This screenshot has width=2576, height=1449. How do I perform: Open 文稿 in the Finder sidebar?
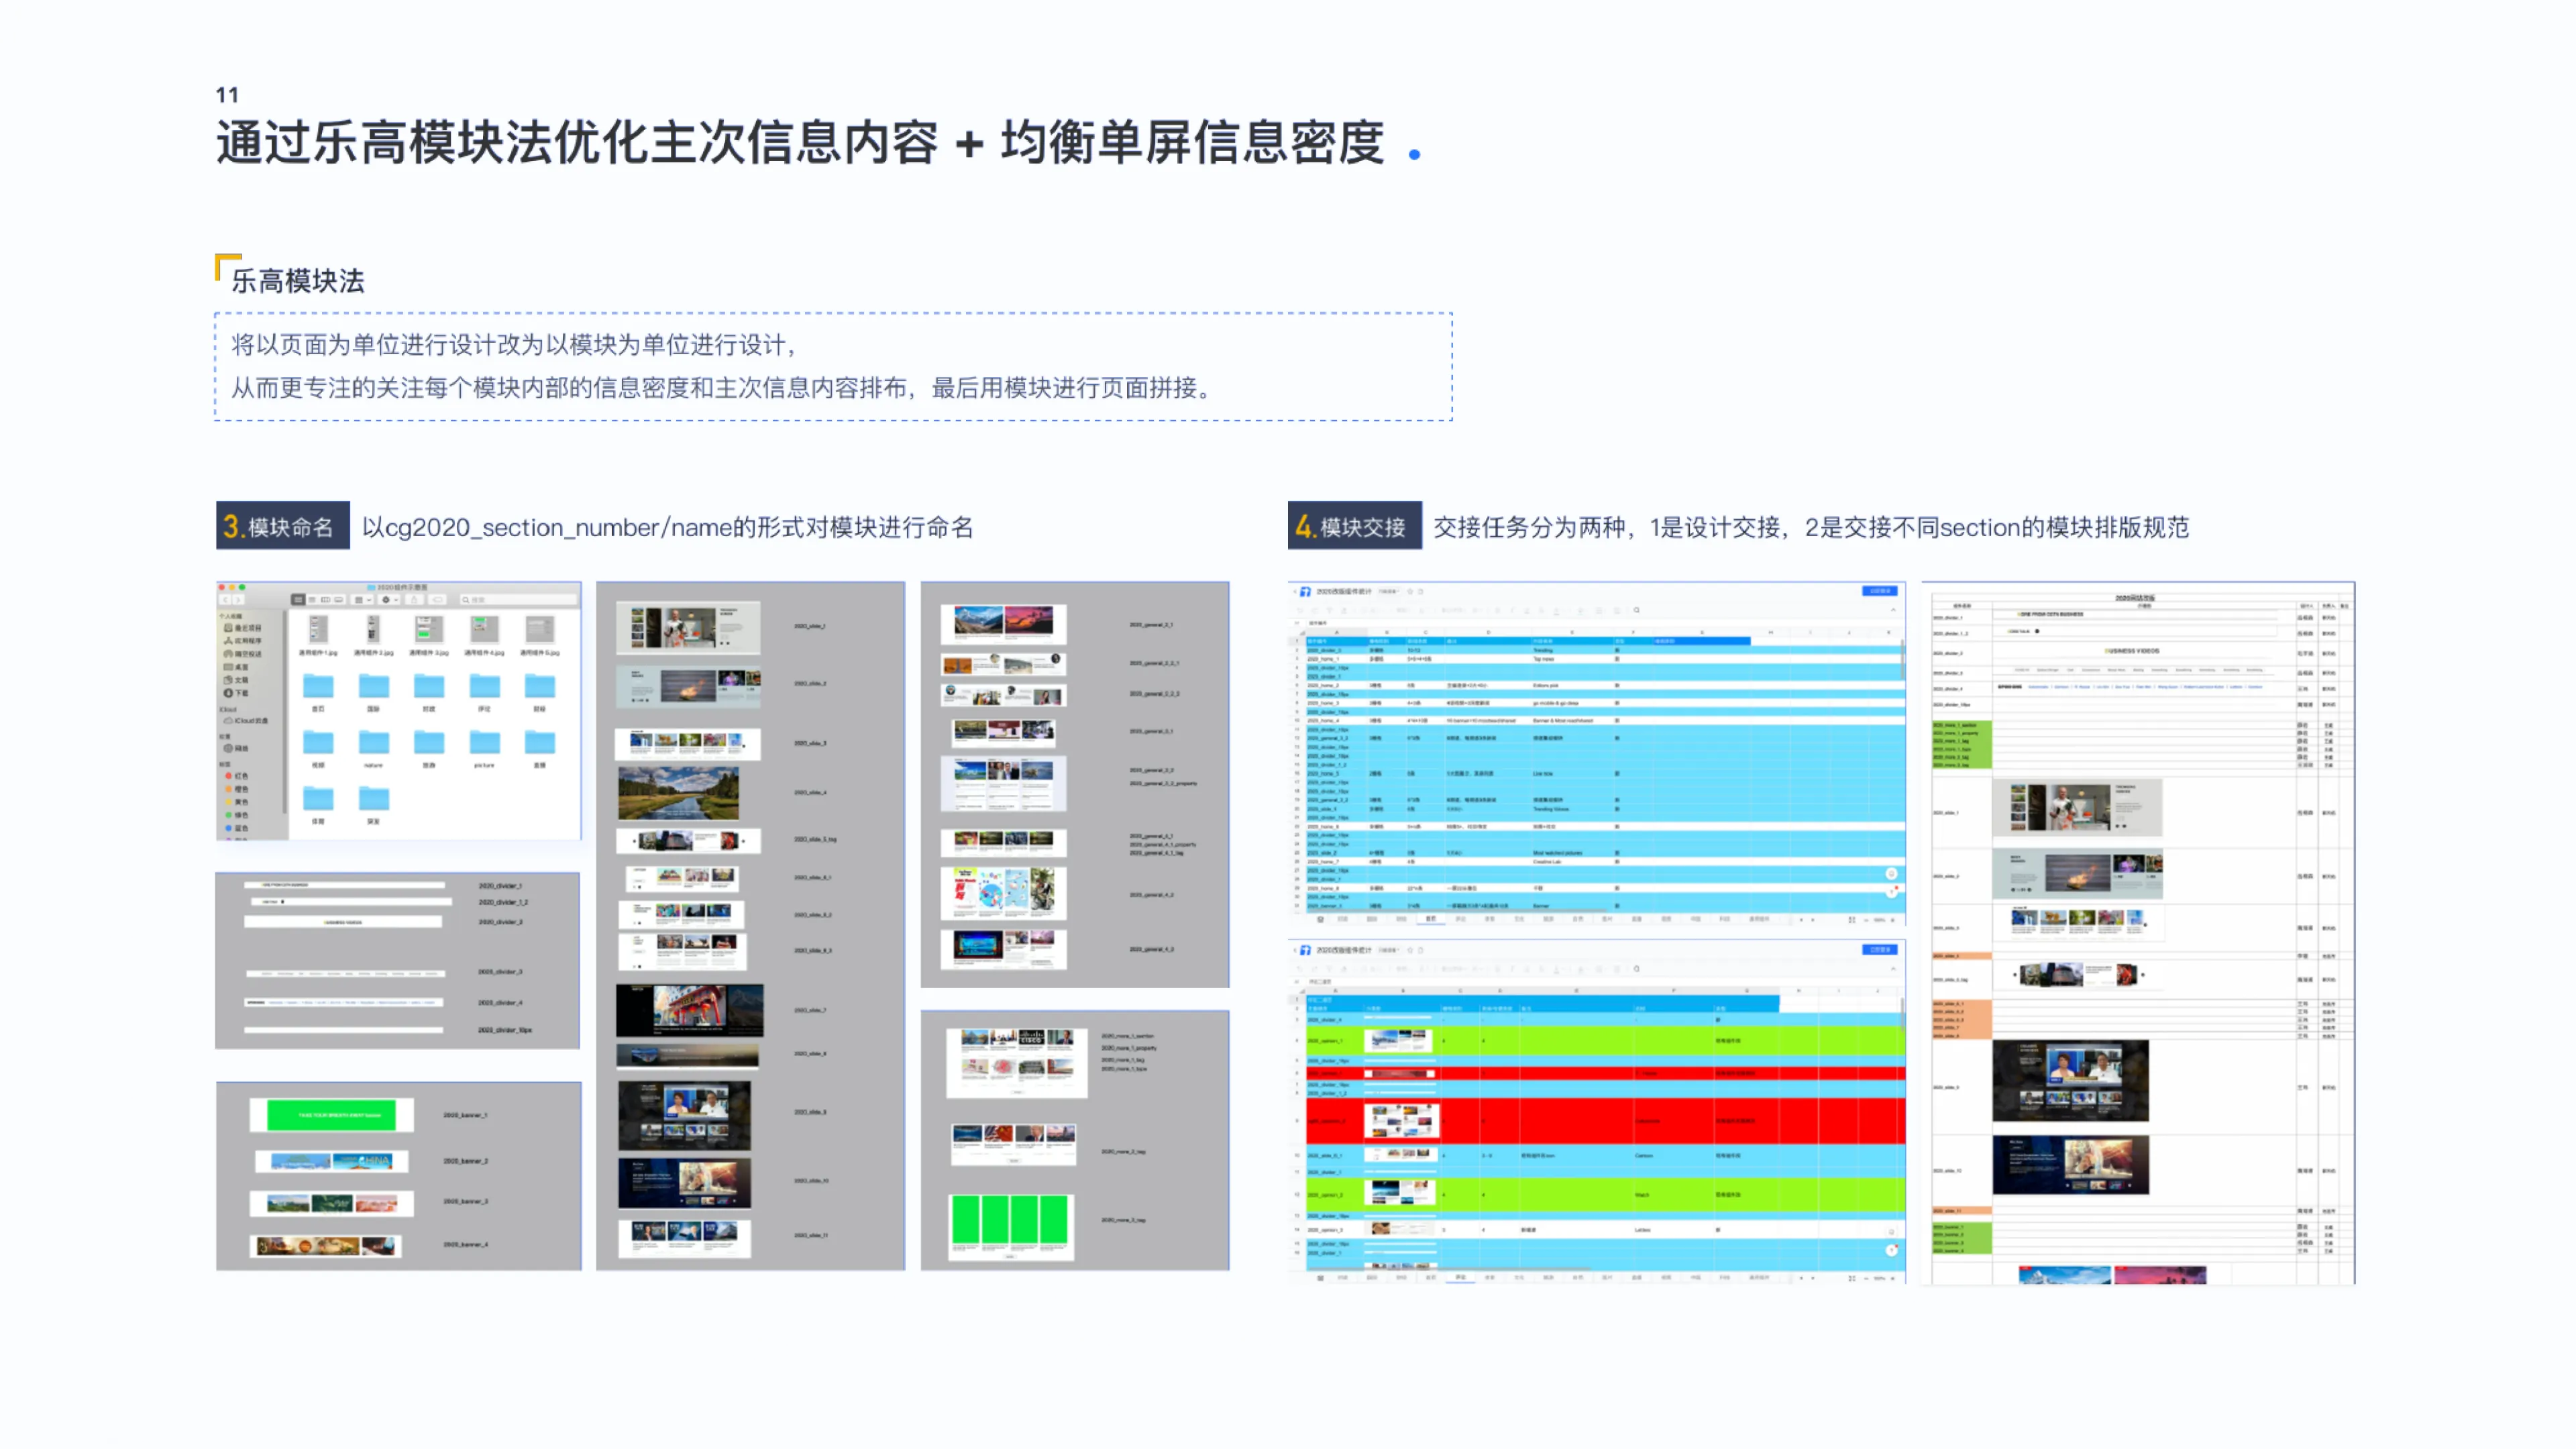coord(235,680)
